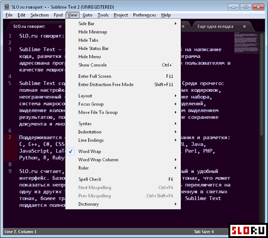The height and width of the screenshot is (238, 268).
Task: Click the word 'Поддерживается' on line 7
Action: click(x=40, y=137)
